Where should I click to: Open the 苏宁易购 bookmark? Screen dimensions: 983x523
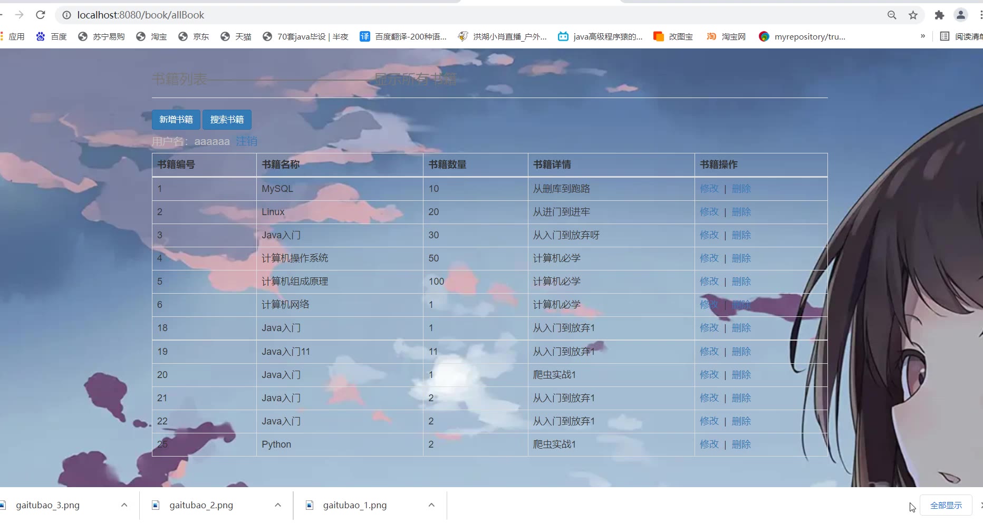(x=101, y=36)
